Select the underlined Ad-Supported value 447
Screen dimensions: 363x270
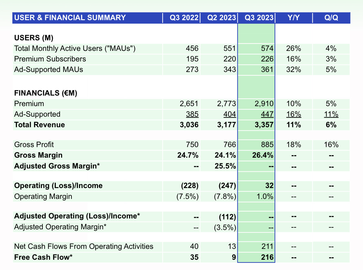click(267, 115)
